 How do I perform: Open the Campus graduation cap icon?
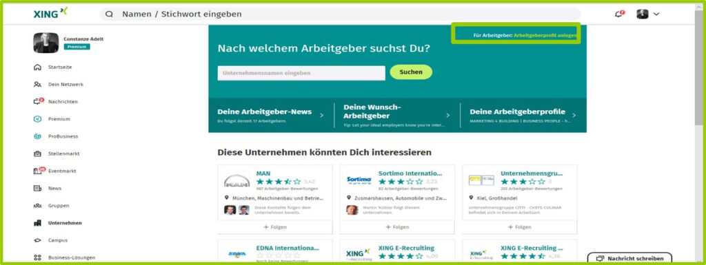click(x=38, y=240)
